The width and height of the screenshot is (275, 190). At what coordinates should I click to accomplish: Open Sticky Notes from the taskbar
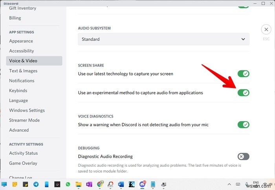pyautogui.click(x=26, y=184)
